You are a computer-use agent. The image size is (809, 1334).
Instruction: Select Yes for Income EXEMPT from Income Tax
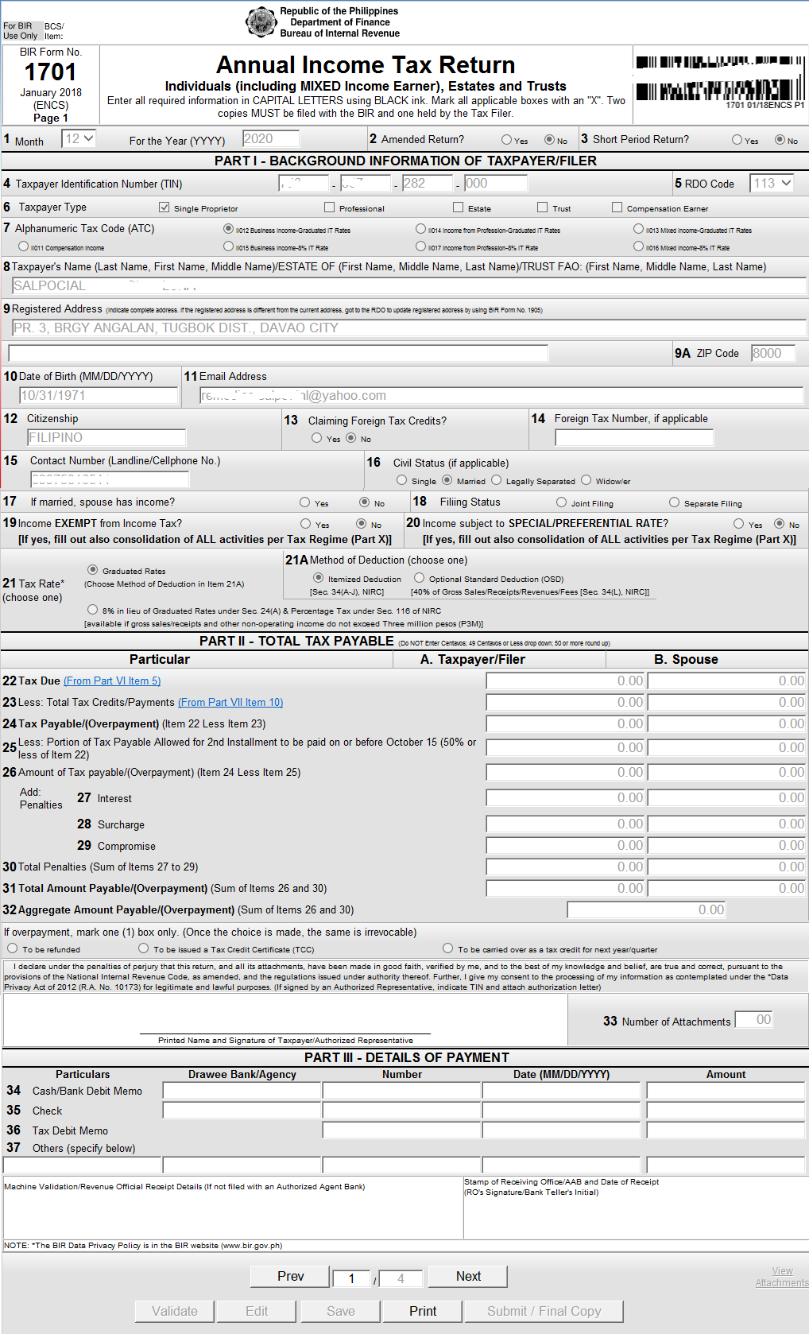pos(305,524)
